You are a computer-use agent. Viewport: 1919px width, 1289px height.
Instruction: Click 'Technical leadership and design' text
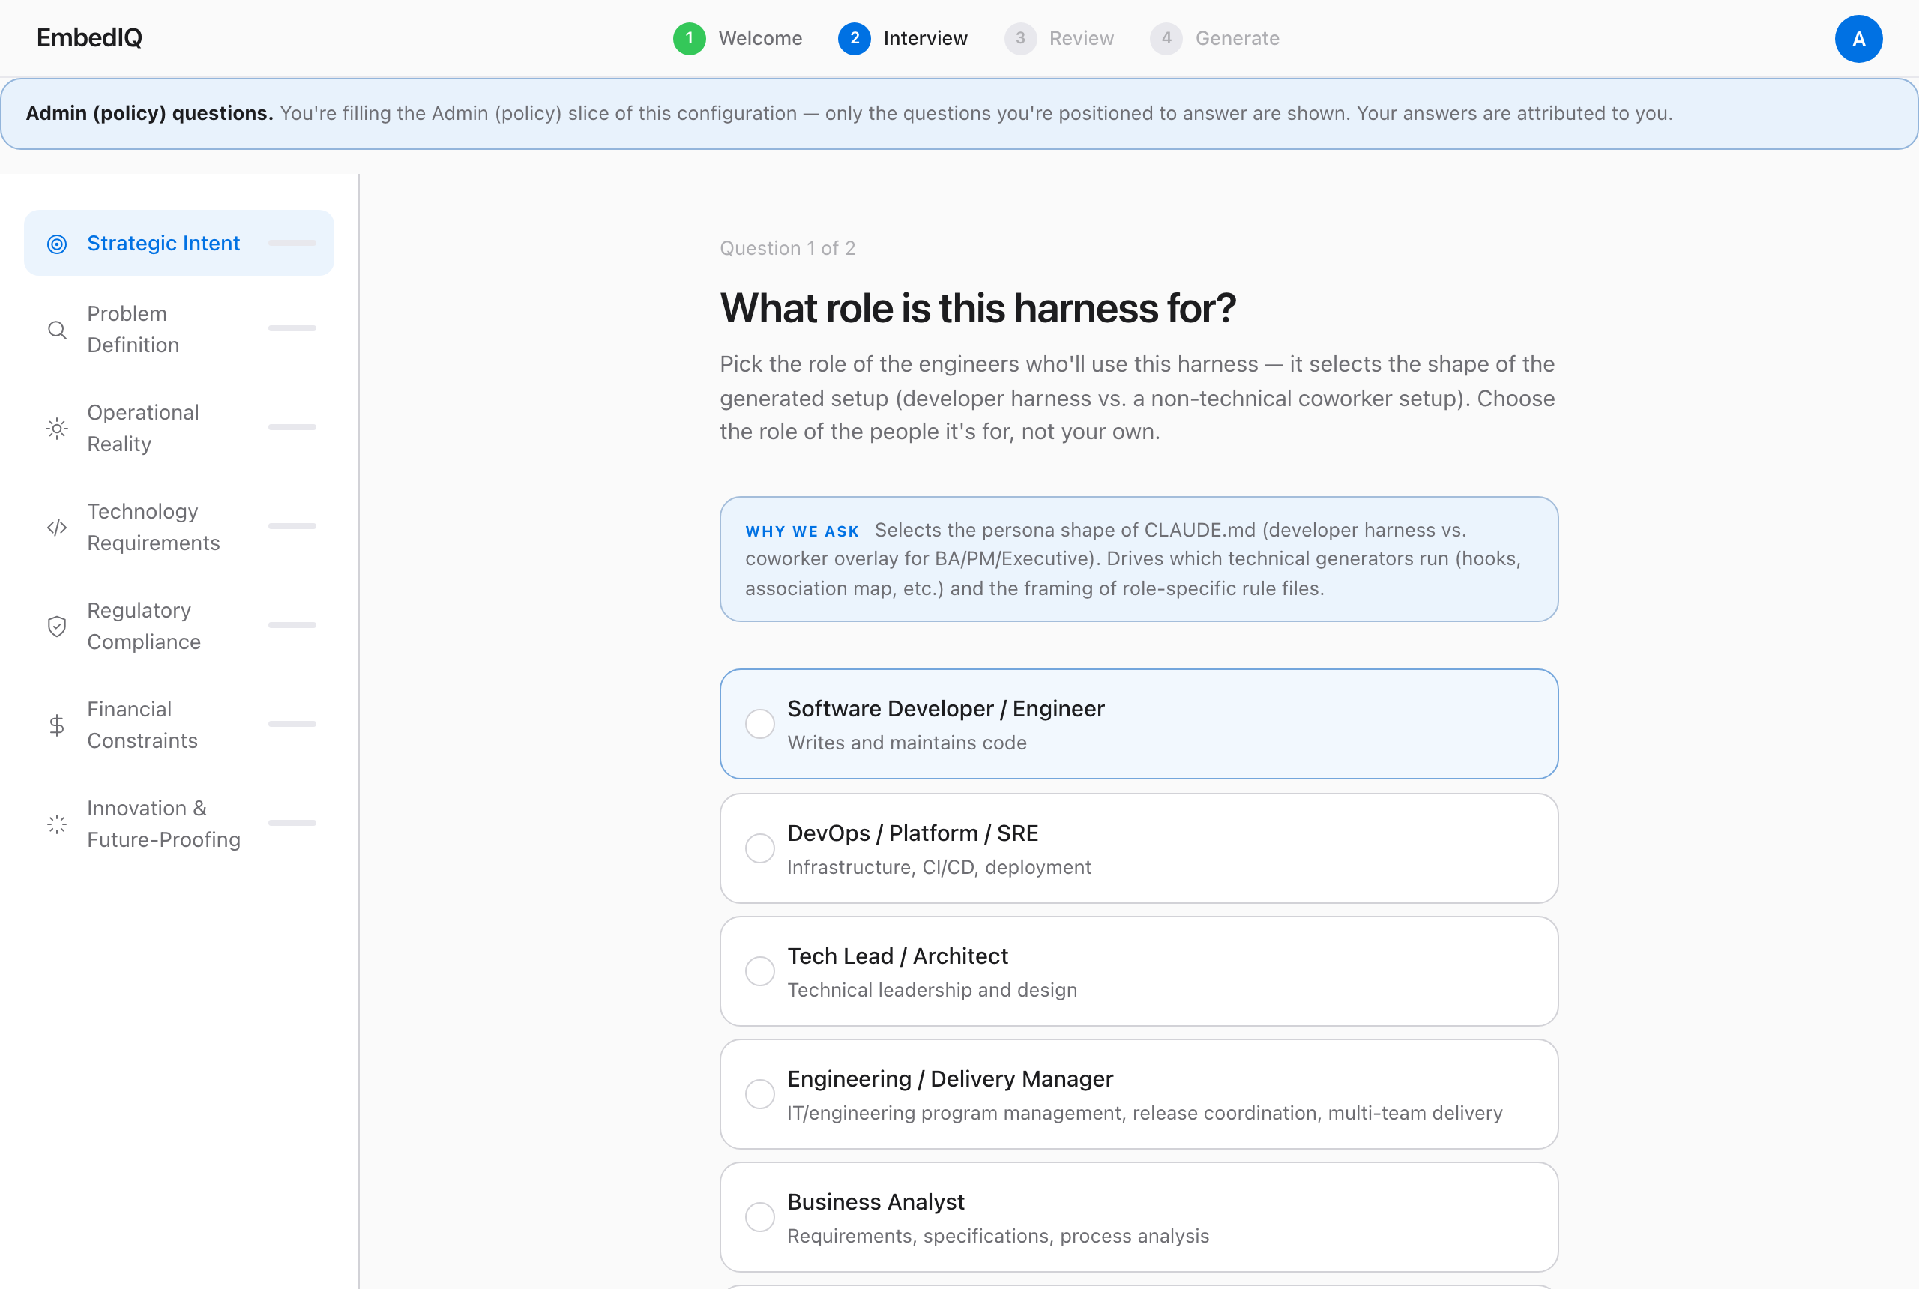933,990
